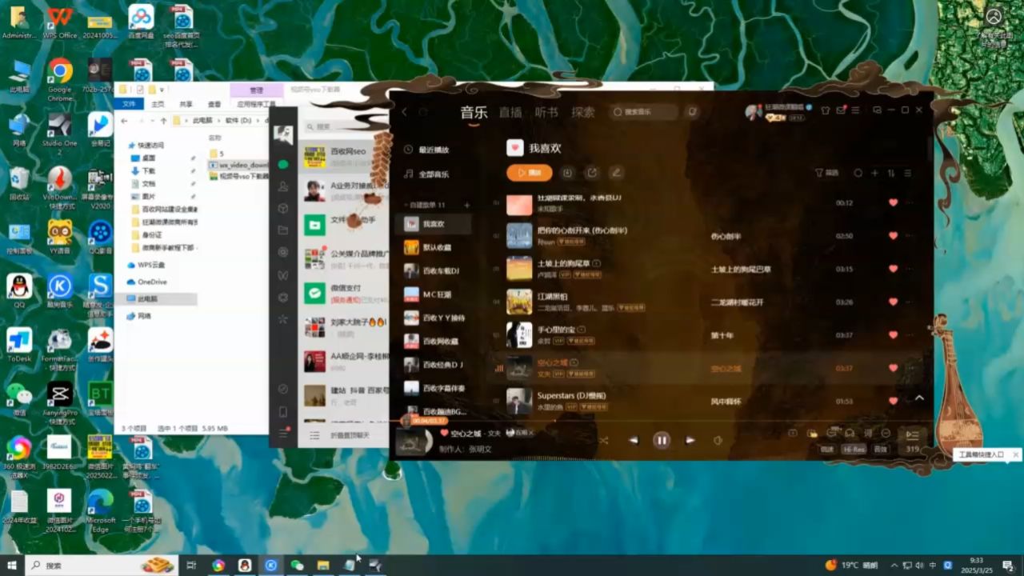Click the volume speaker icon
This screenshot has height=576, width=1024.
(x=718, y=440)
